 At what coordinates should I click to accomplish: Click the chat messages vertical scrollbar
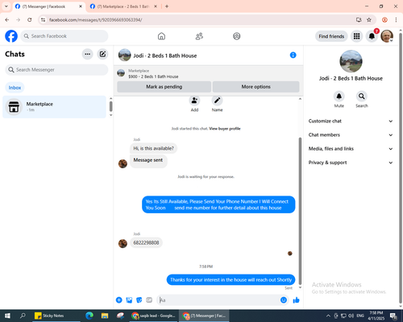tap(300, 211)
